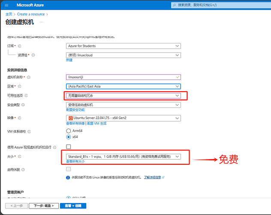
Task: Open the East Asia region dropdown
Action: (123, 86)
